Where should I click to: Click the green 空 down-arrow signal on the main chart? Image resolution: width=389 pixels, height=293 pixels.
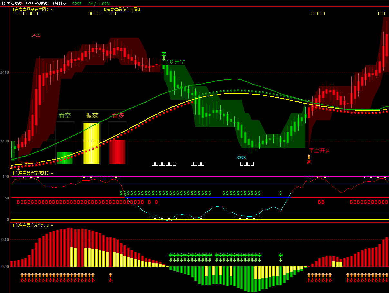click(x=164, y=56)
